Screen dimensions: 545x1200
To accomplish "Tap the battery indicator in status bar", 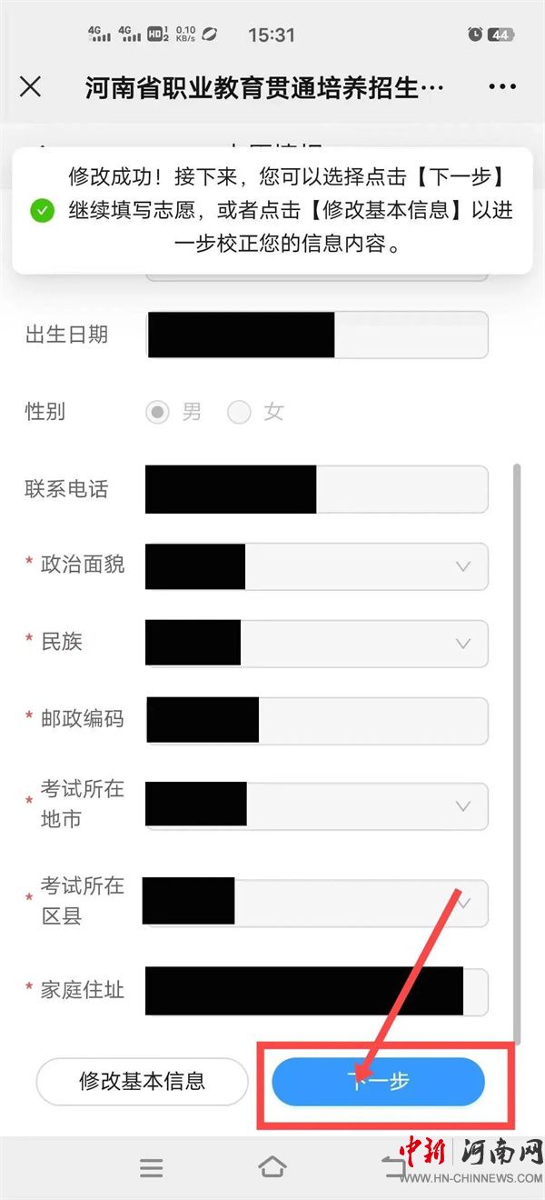I will 500,35.
